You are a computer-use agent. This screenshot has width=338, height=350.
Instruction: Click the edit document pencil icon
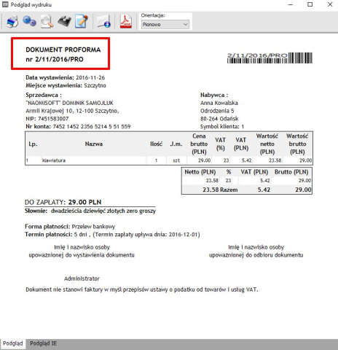click(x=82, y=21)
